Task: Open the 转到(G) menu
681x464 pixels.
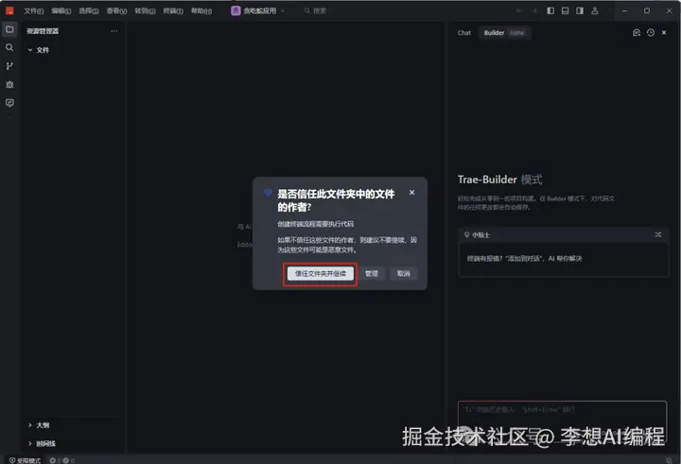Action: click(145, 10)
